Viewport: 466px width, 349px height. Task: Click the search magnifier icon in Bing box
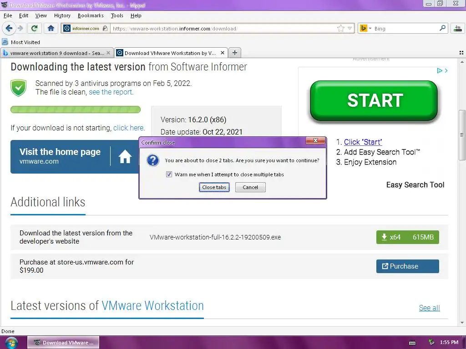pos(442,28)
